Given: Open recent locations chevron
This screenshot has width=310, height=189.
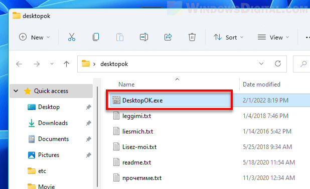Looking at the screenshot, I should click(52, 63).
